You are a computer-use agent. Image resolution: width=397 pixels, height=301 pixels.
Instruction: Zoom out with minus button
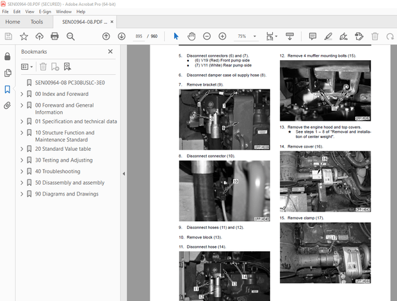(207, 36)
